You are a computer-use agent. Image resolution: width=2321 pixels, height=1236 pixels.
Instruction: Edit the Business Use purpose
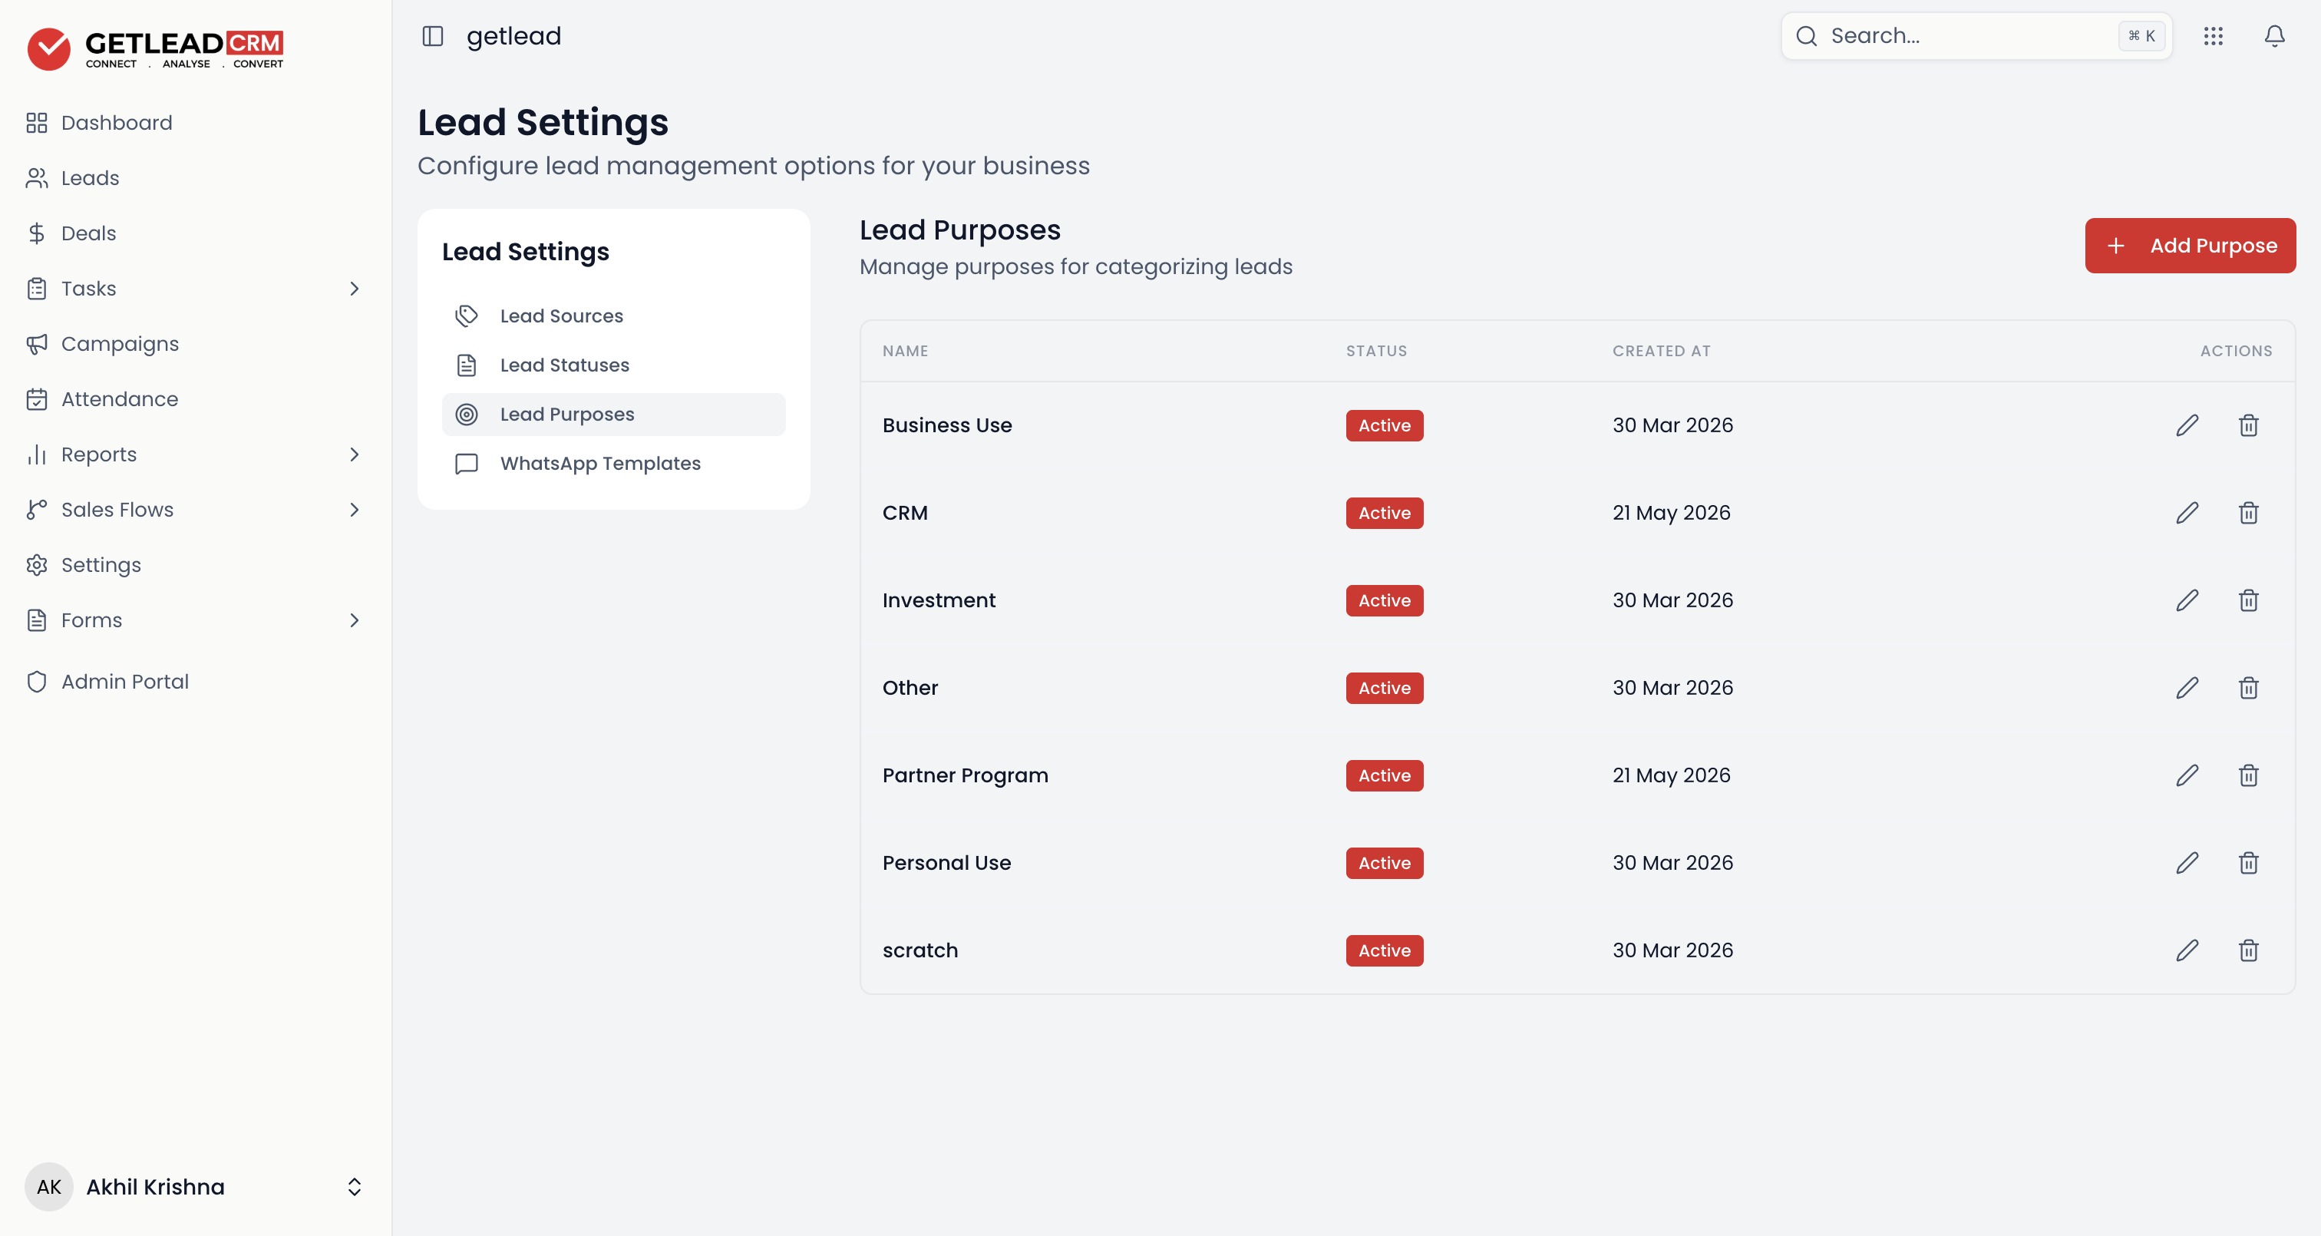click(x=2187, y=425)
